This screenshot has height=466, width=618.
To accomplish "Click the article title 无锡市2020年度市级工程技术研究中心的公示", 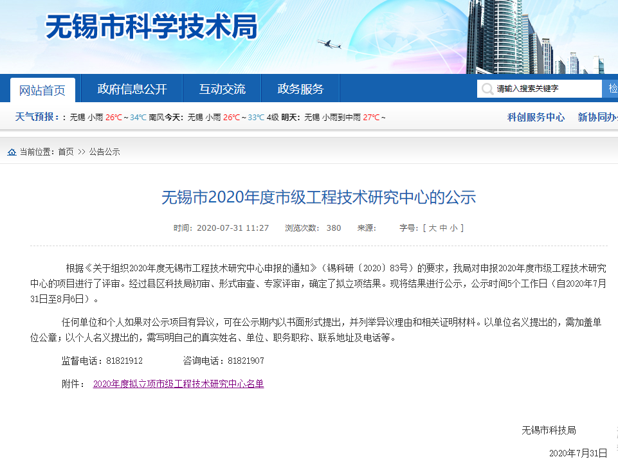I will click(318, 197).
